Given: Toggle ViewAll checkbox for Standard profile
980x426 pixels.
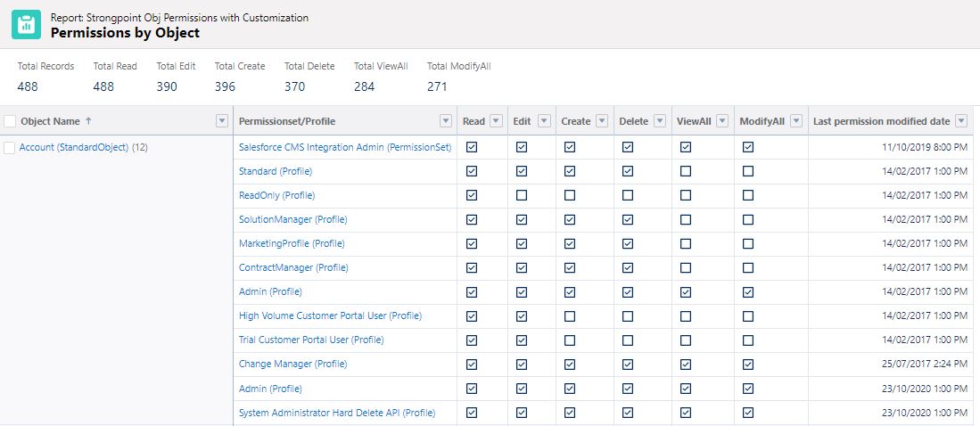Looking at the screenshot, I should [686, 171].
